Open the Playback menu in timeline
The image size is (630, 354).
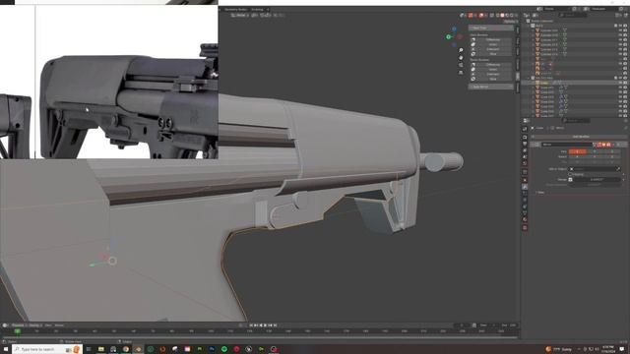point(19,325)
